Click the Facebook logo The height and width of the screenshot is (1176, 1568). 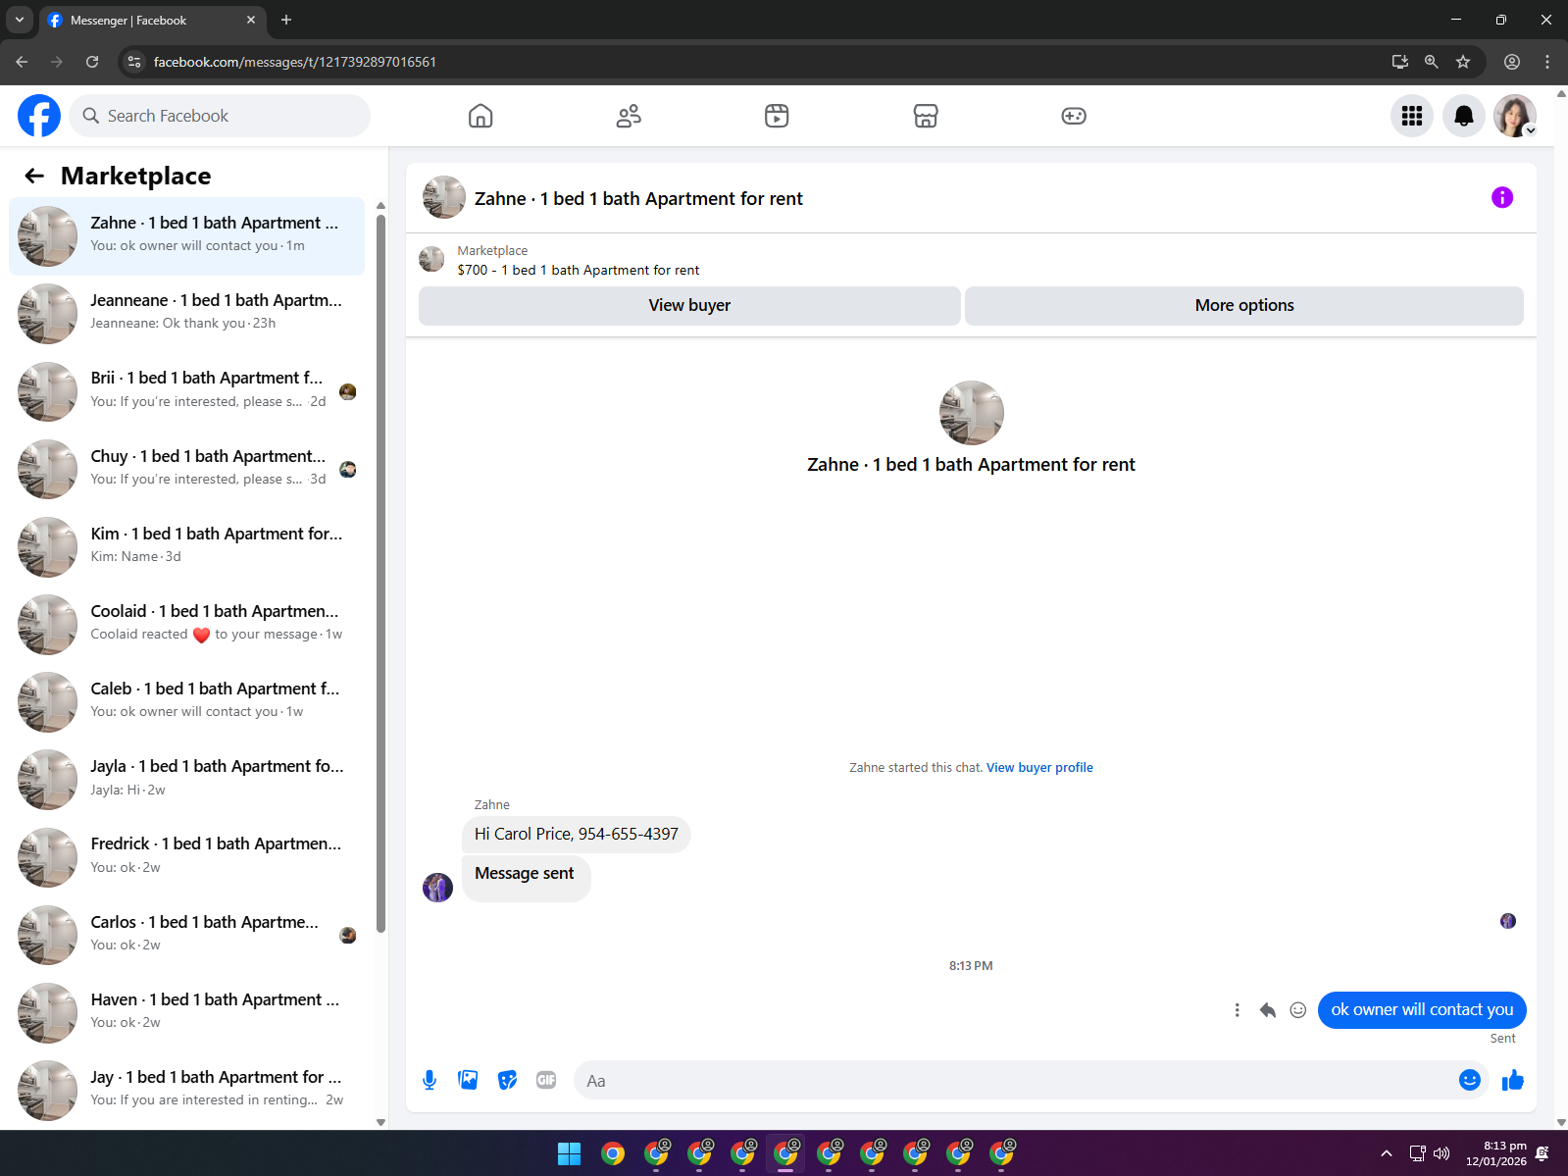[x=39, y=116]
